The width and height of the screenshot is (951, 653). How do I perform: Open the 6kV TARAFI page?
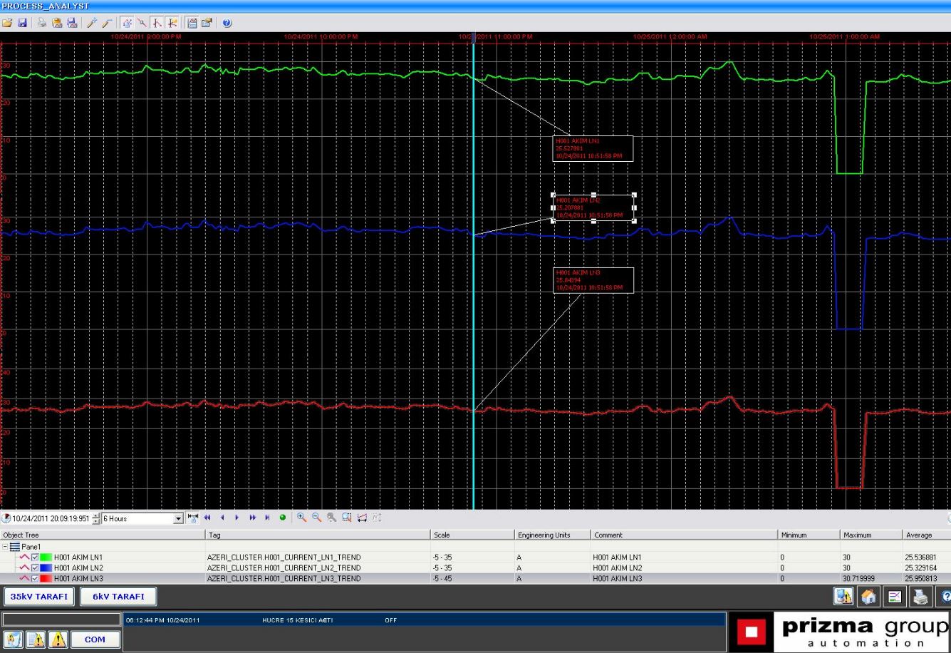pyautogui.click(x=118, y=597)
